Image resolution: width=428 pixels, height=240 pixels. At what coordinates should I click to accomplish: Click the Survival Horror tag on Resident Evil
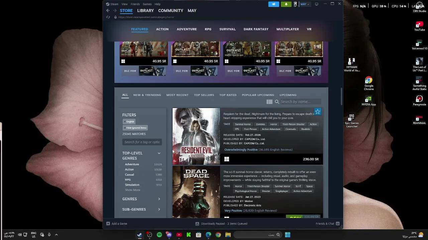click(243, 124)
